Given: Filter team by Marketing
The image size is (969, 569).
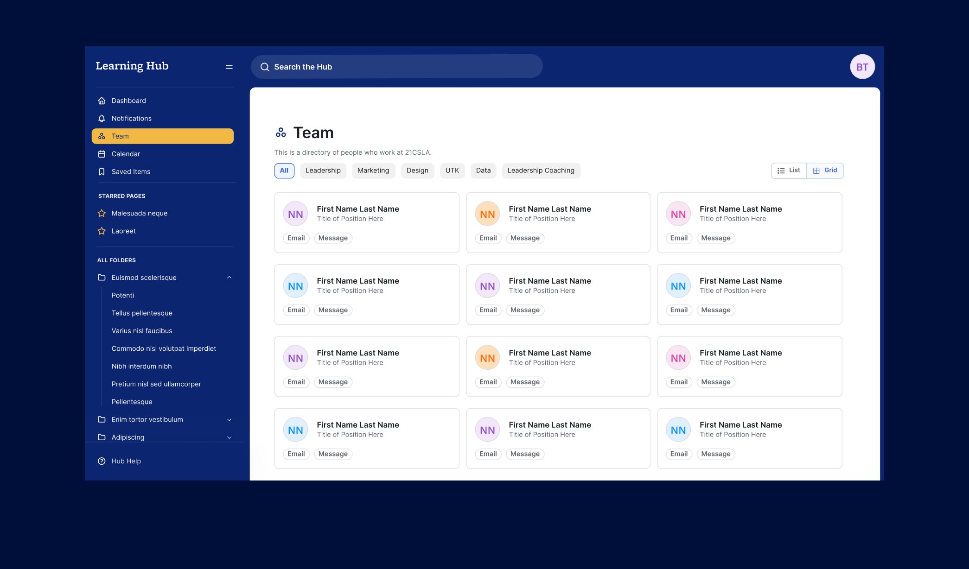Looking at the screenshot, I should tap(373, 171).
